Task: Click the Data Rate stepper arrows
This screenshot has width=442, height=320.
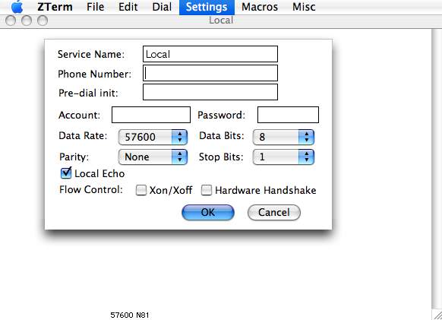Action: [x=179, y=137]
